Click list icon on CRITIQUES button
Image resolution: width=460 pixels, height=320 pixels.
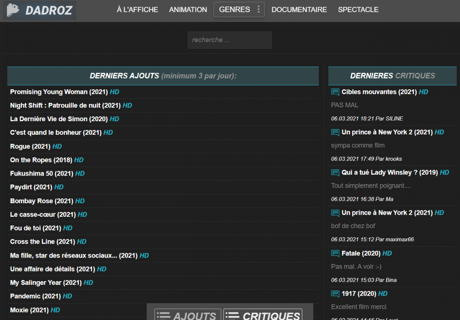tap(232, 316)
